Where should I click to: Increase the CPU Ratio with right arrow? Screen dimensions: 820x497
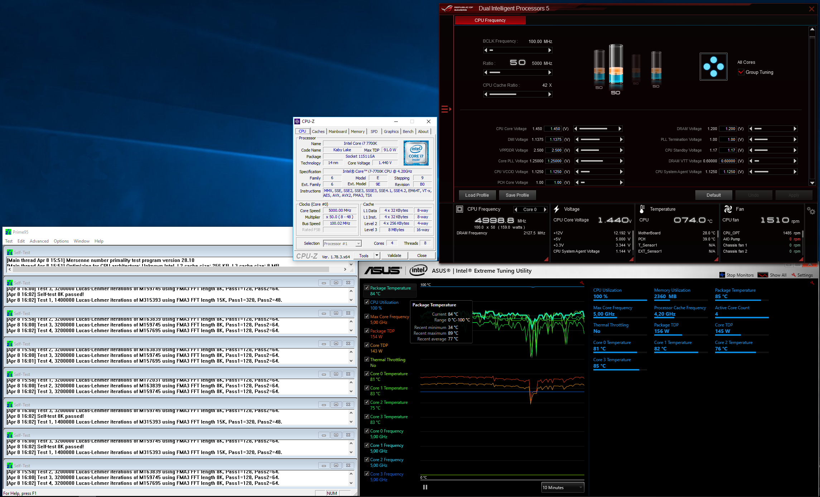click(x=550, y=72)
